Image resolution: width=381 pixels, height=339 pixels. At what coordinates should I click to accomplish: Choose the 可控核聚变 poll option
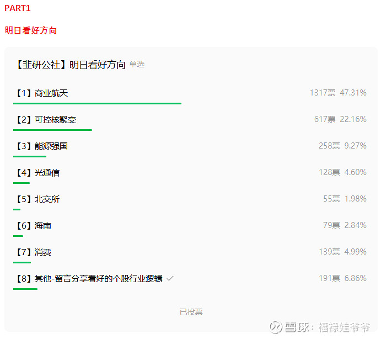coord(55,120)
